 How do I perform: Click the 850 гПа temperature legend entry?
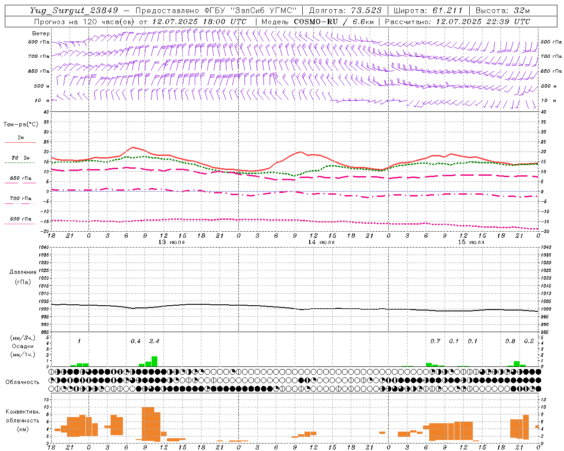pyautogui.click(x=21, y=178)
